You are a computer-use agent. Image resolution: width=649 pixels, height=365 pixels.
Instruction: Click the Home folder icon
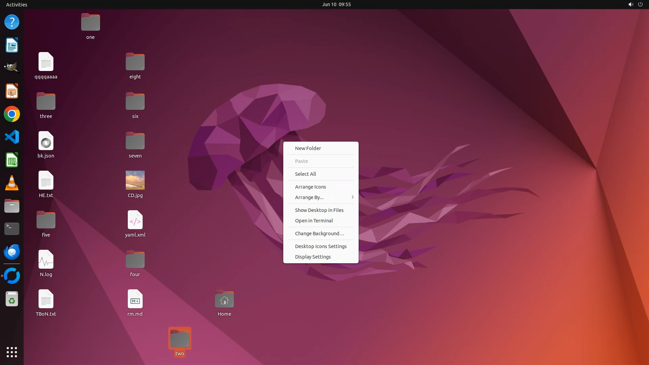224,299
